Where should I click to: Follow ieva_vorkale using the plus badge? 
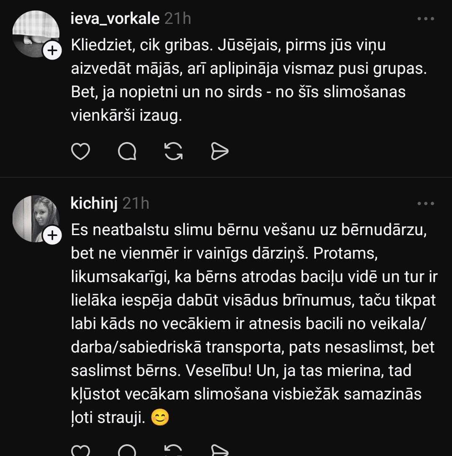tap(52, 51)
